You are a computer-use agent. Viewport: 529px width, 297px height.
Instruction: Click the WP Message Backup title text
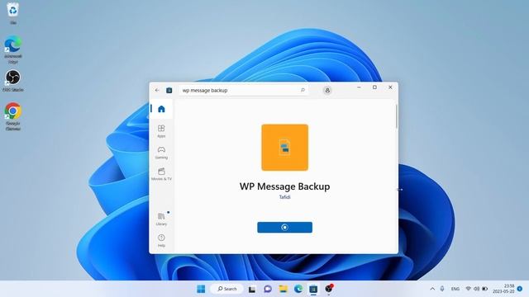pyautogui.click(x=284, y=186)
